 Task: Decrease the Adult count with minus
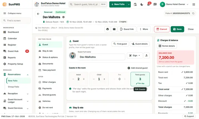tap(73, 79)
